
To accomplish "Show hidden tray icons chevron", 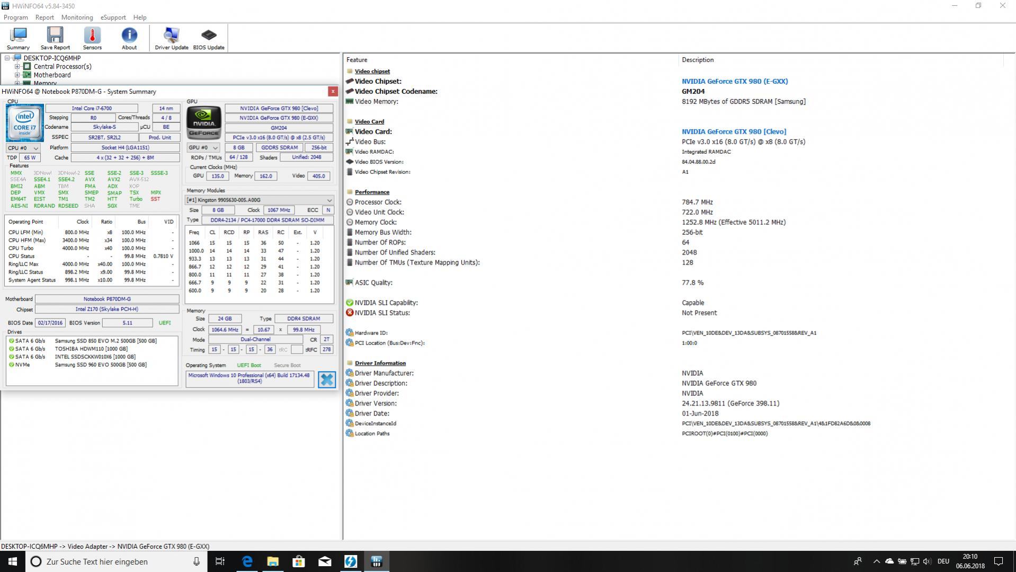I will click(876, 561).
